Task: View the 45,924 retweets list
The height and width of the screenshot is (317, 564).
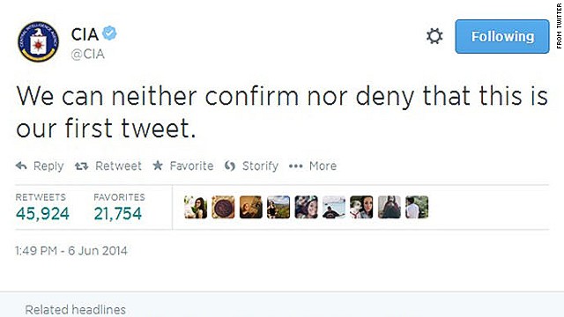Action: [x=42, y=213]
